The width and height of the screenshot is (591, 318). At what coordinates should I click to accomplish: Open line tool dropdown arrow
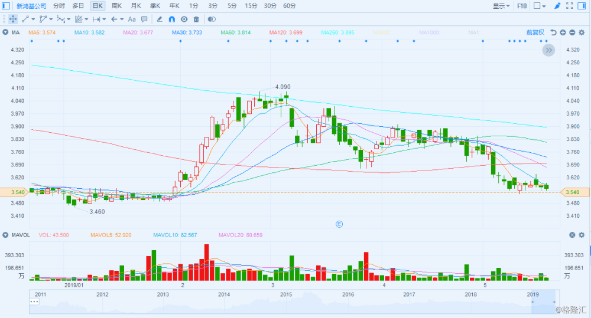click(x=33, y=19)
